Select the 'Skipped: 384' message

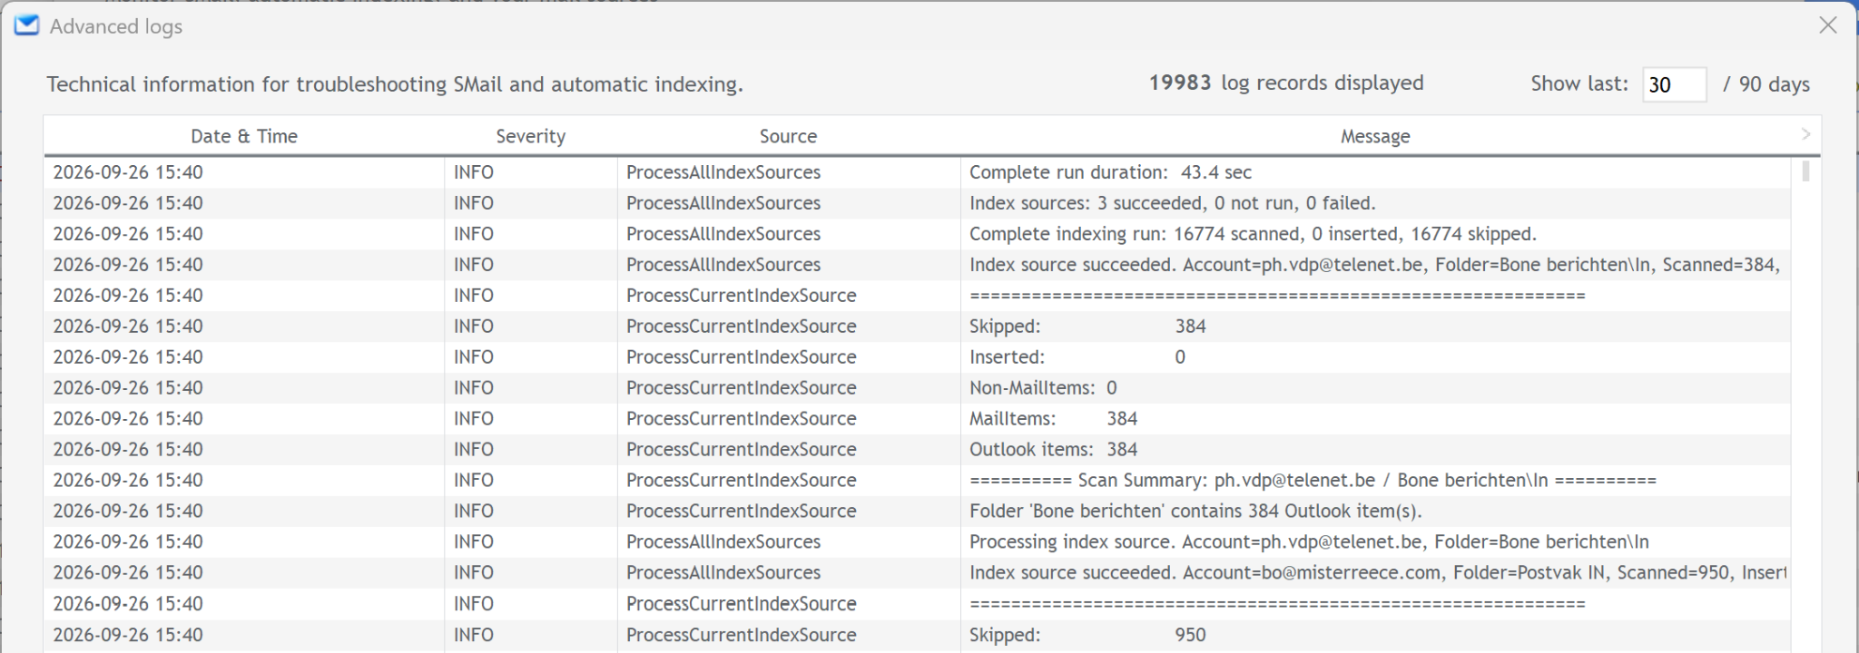pyautogui.click(x=1087, y=326)
